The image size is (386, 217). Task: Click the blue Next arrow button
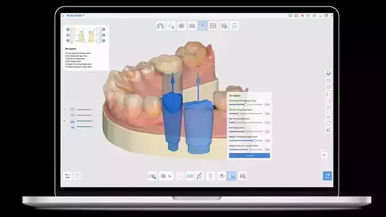pyautogui.click(x=327, y=176)
